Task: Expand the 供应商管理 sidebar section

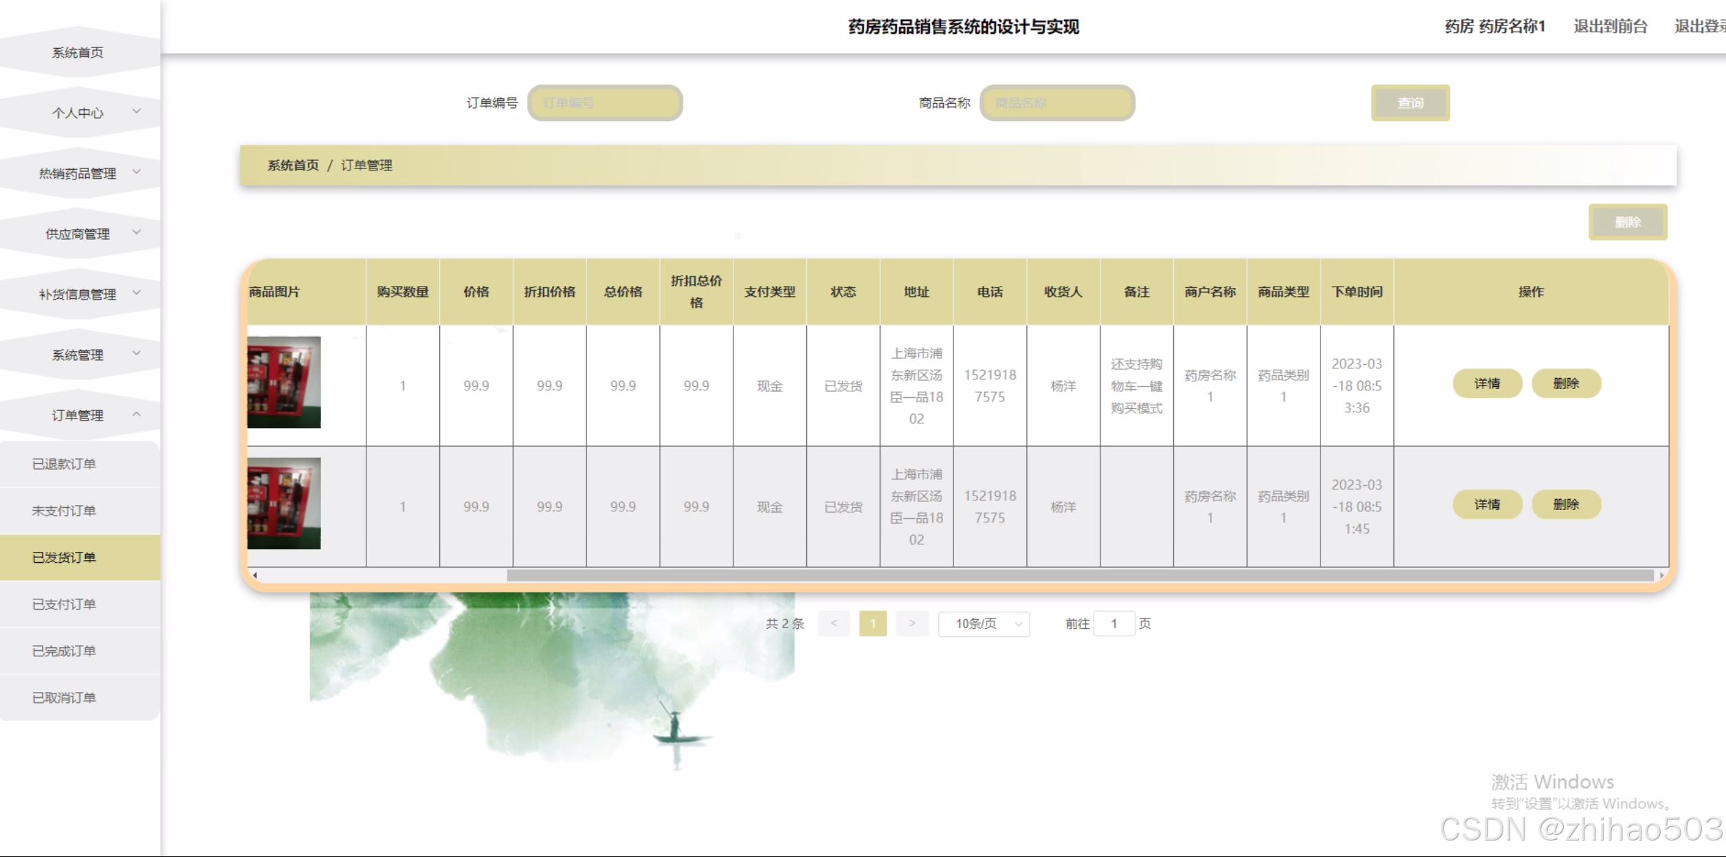Action: point(78,234)
